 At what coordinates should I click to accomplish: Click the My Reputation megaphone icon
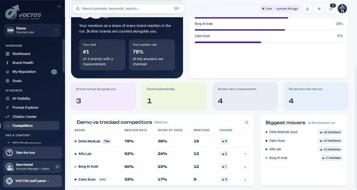click(x=7, y=72)
